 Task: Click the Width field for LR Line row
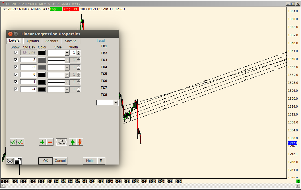pos(73,53)
